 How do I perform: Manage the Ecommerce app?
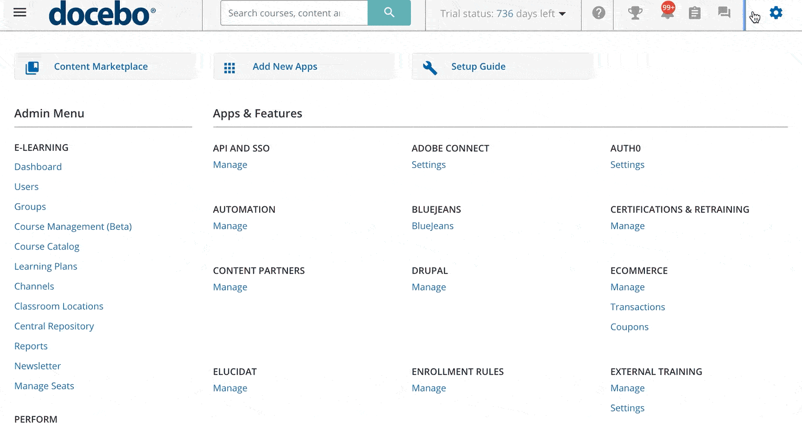pos(627,287)
